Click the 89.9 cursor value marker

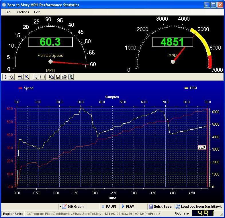coord(202,147)
